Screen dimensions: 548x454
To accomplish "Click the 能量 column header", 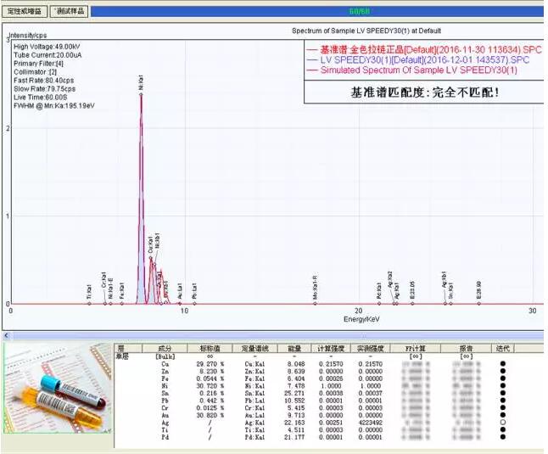I will pyautogui.click(x=294, y=349).
